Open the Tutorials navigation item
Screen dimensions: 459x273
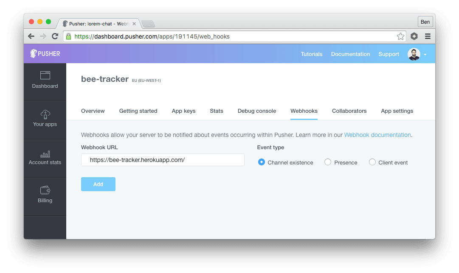[x=311, y=54]
